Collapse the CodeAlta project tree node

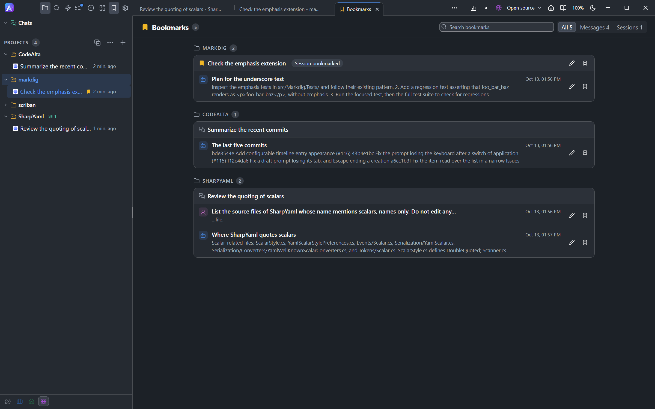[6, 54]
